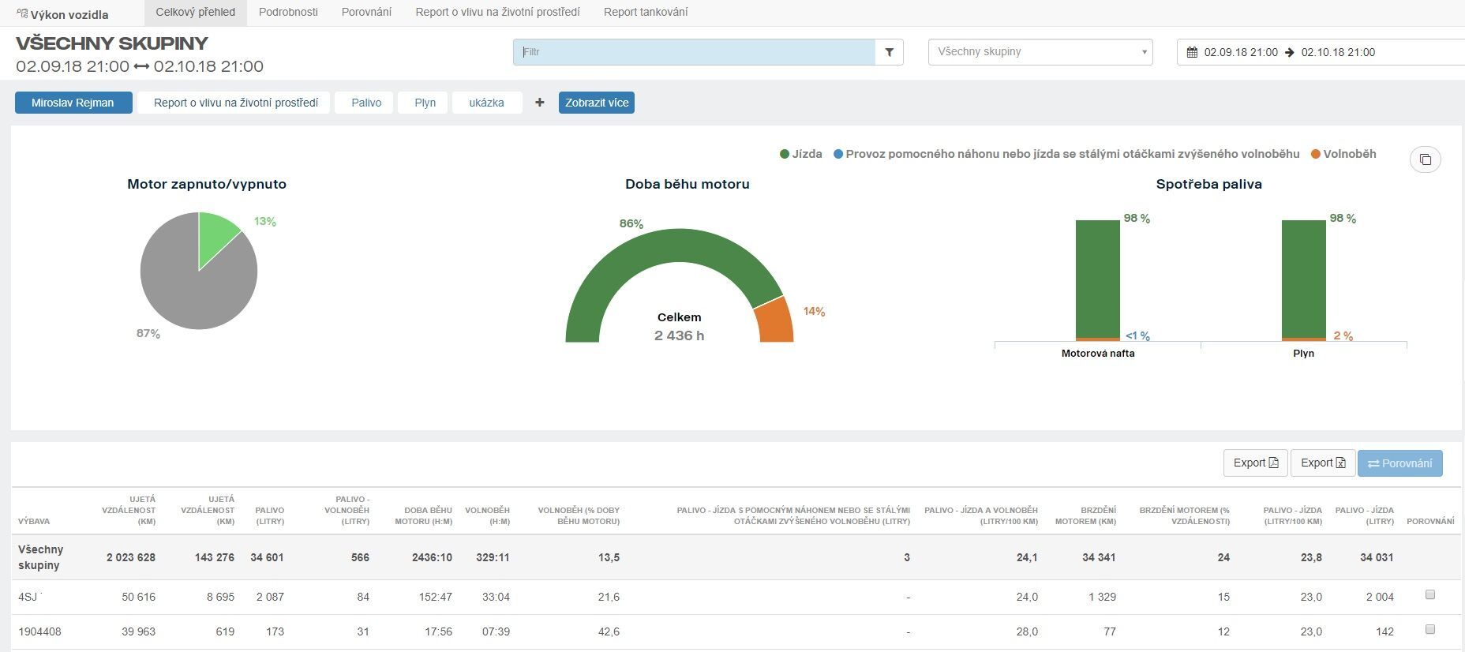Click the copy chart icon button

coord(1425,159)
